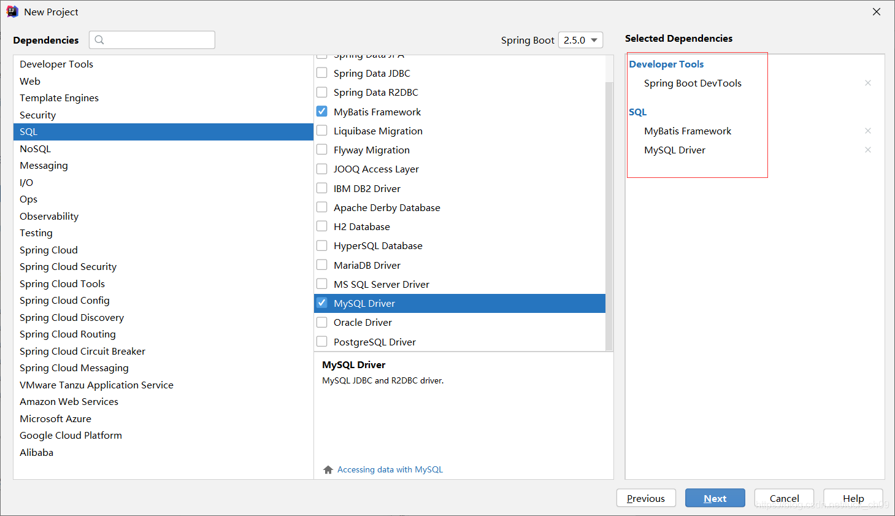Enable the Spring Data JDBC checkbox

321,73
